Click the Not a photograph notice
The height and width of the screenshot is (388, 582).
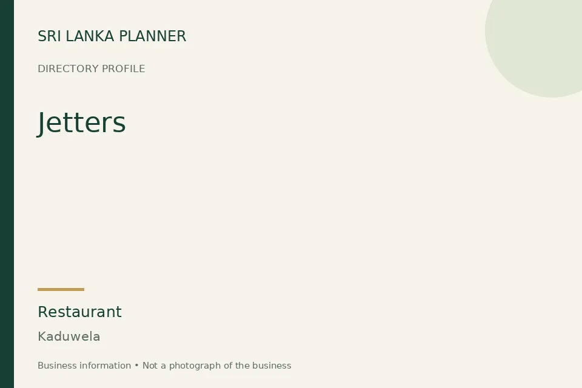[217, 366]
